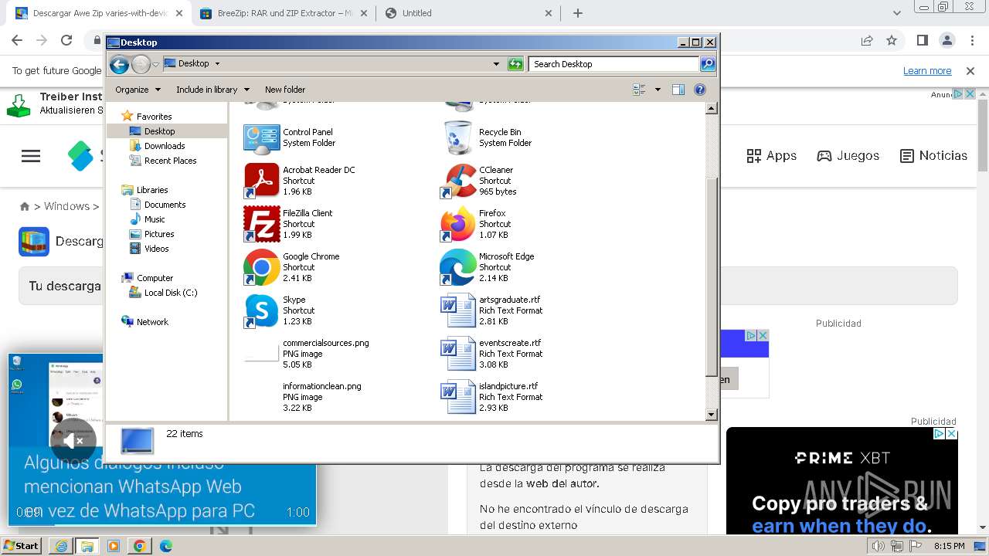
Task: Switch to the BreeZip browser tab
Action: click(283, 13)
